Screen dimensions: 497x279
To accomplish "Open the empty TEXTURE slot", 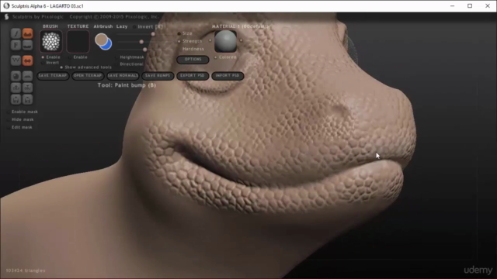I will (x=78, y=41).
